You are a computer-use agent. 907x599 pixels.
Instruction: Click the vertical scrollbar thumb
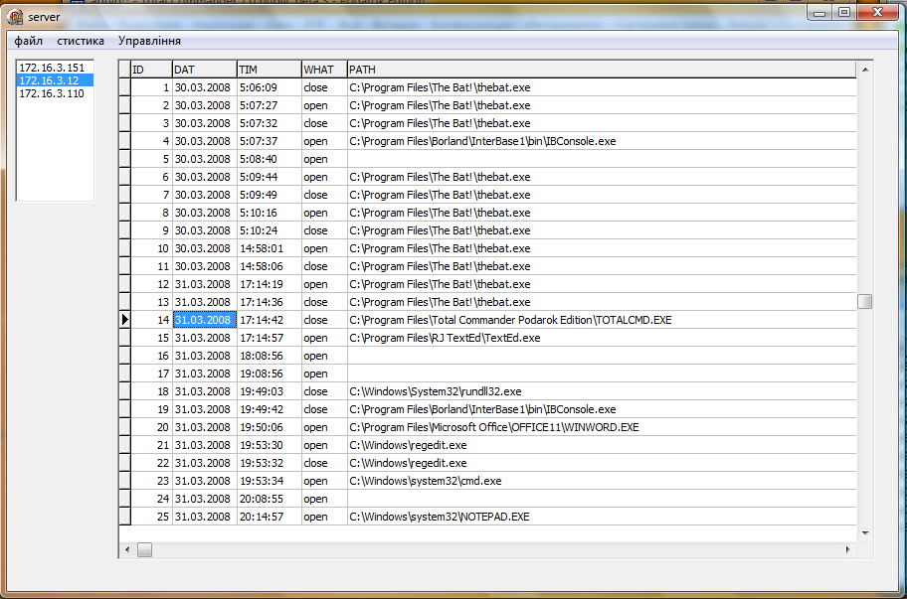(x=865, y=302)
